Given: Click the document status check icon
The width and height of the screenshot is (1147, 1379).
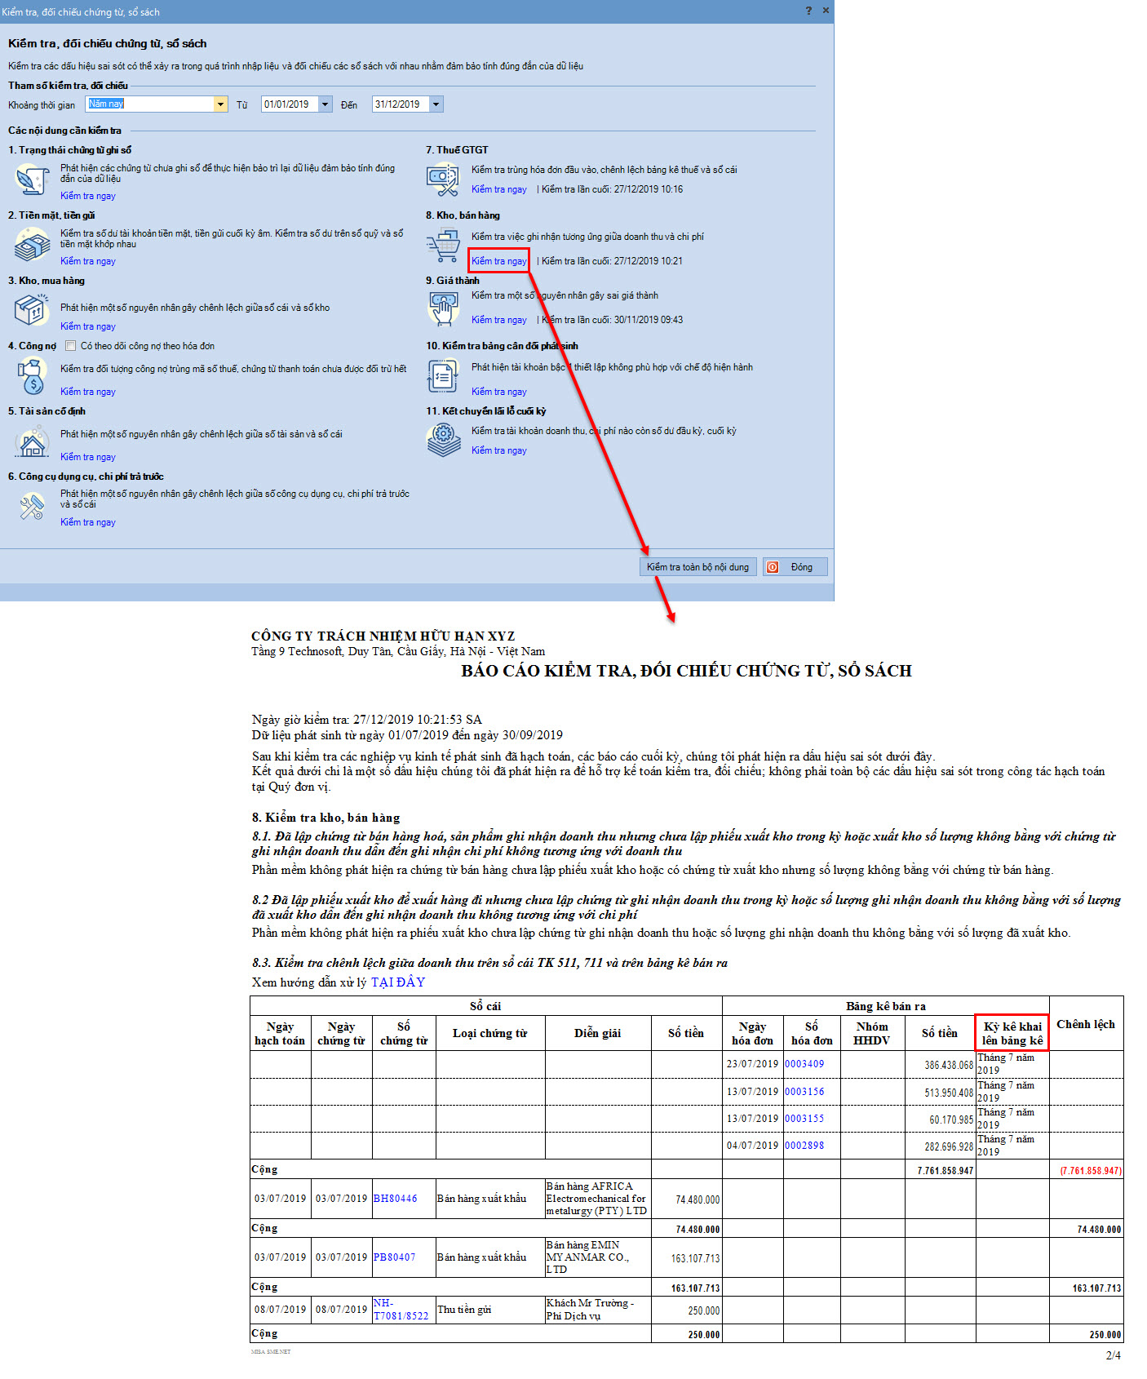Looking at the screenshot, I should pos(33,179).
